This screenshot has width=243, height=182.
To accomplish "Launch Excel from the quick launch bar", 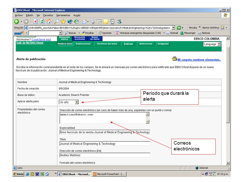I will (x=42, y=174).
